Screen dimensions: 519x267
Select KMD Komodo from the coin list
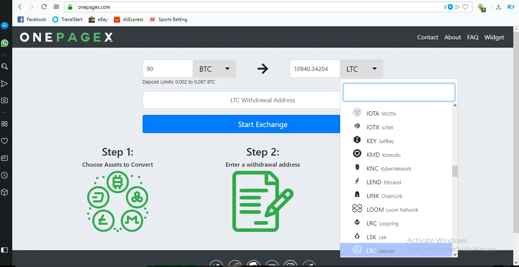396,155
